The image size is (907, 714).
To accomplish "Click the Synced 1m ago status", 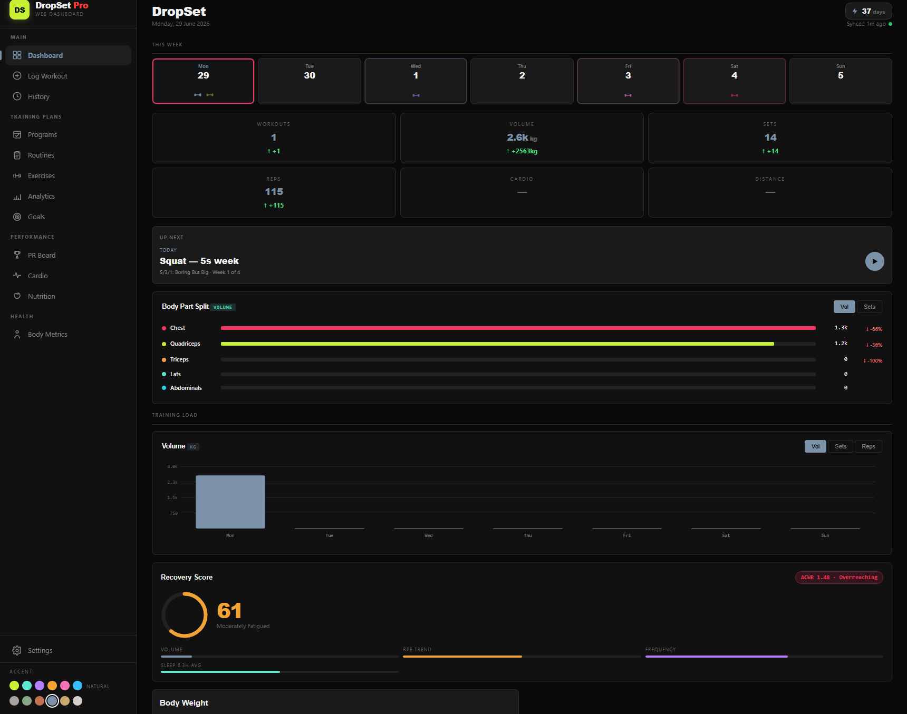I will pos(869,24).
